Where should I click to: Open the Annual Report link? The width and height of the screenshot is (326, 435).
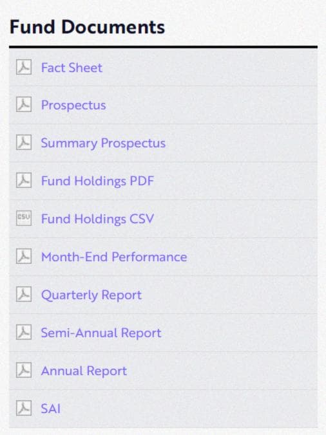coord(84,371)
